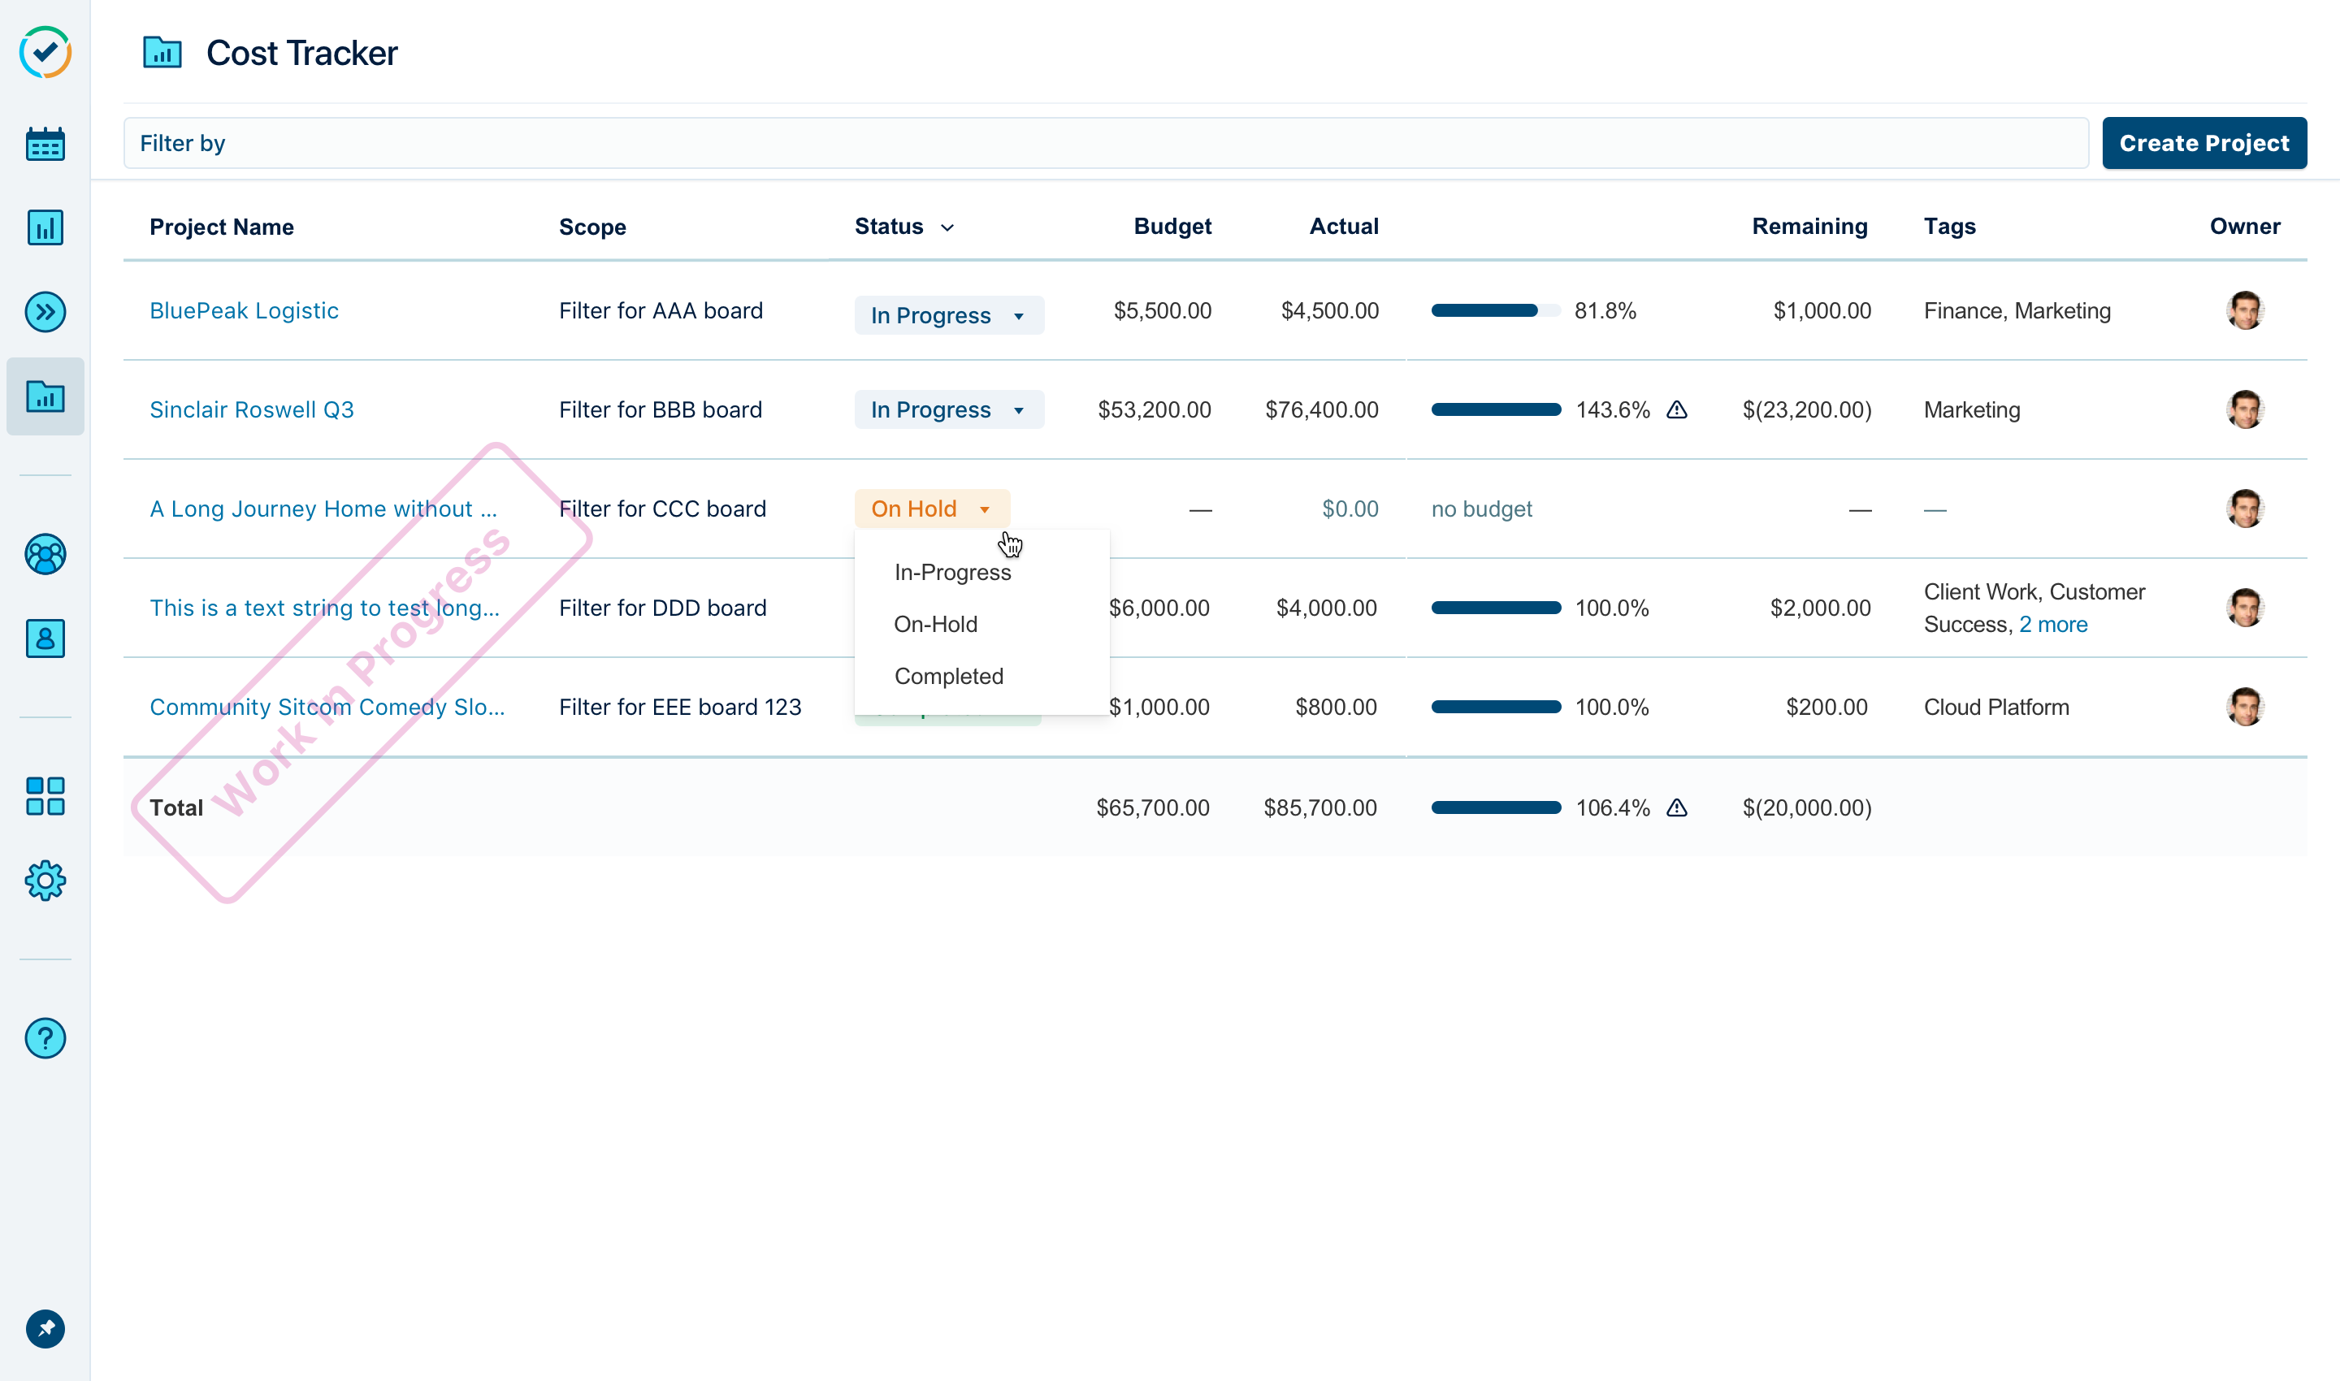Select In-Progress from the status menu

[952, 573]
